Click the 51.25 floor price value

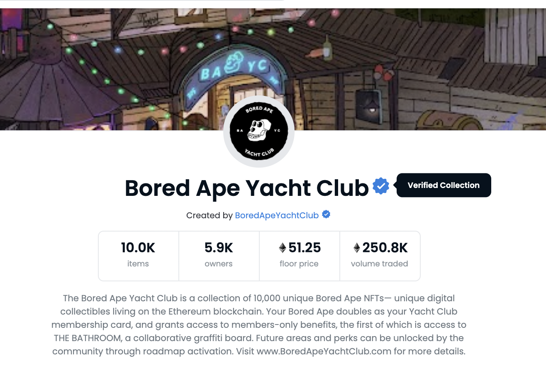(305, 248)
